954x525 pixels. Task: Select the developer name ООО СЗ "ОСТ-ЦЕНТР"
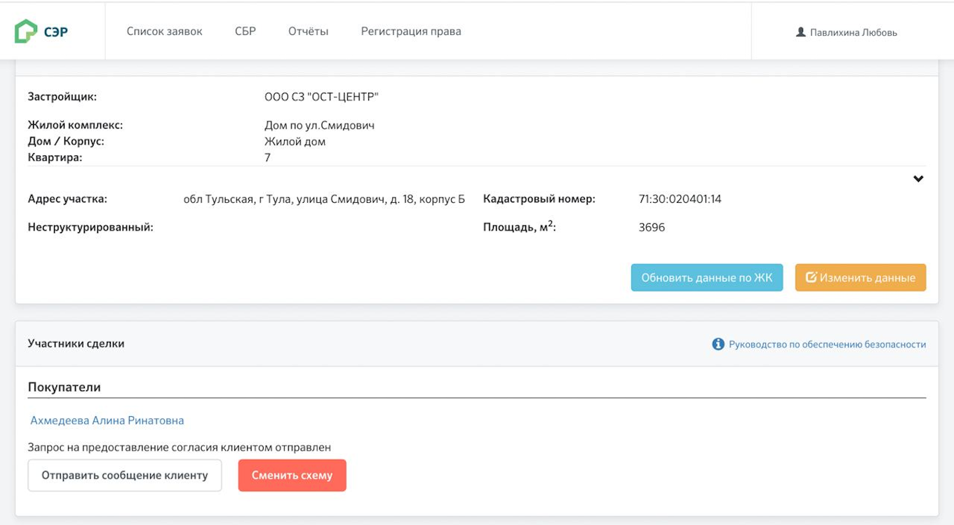pos(322,97)
